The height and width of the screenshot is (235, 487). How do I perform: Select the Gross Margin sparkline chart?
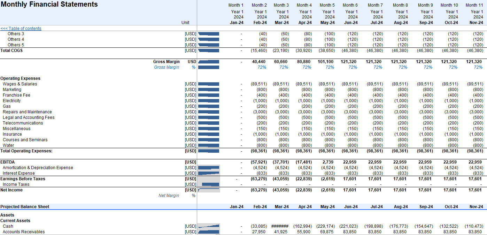click(208, 62)
